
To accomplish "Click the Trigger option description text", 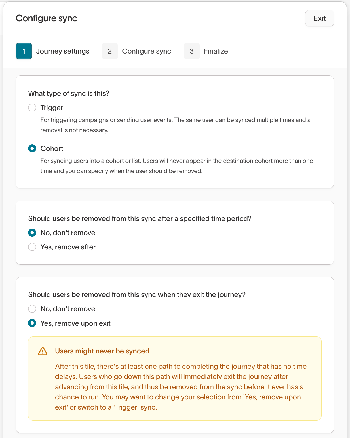I will click(x=175, y=125).
